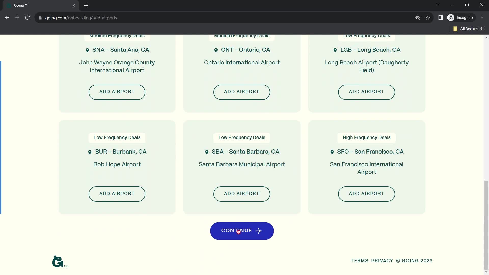The image size is (489, 275).
Task: Add SNA Santa Ana airport
Action: pyautogui.click(x=117, y=92)
